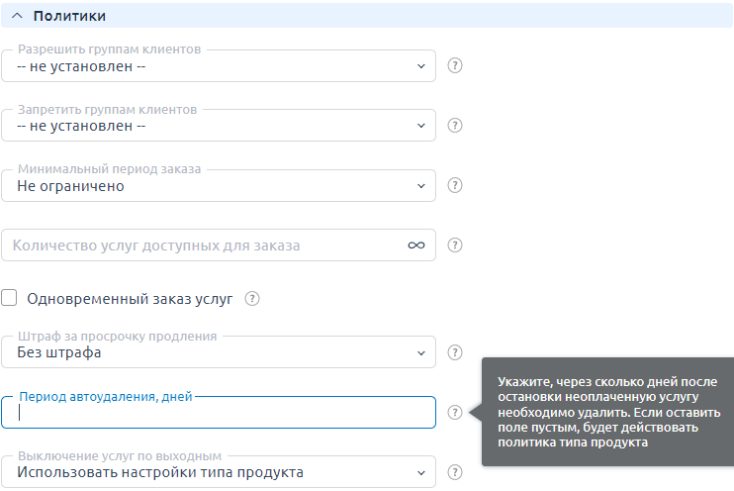Viewport: 734px width, 491px height.
Task: Click the infinity symbol in quantity field
Action: 416,245
